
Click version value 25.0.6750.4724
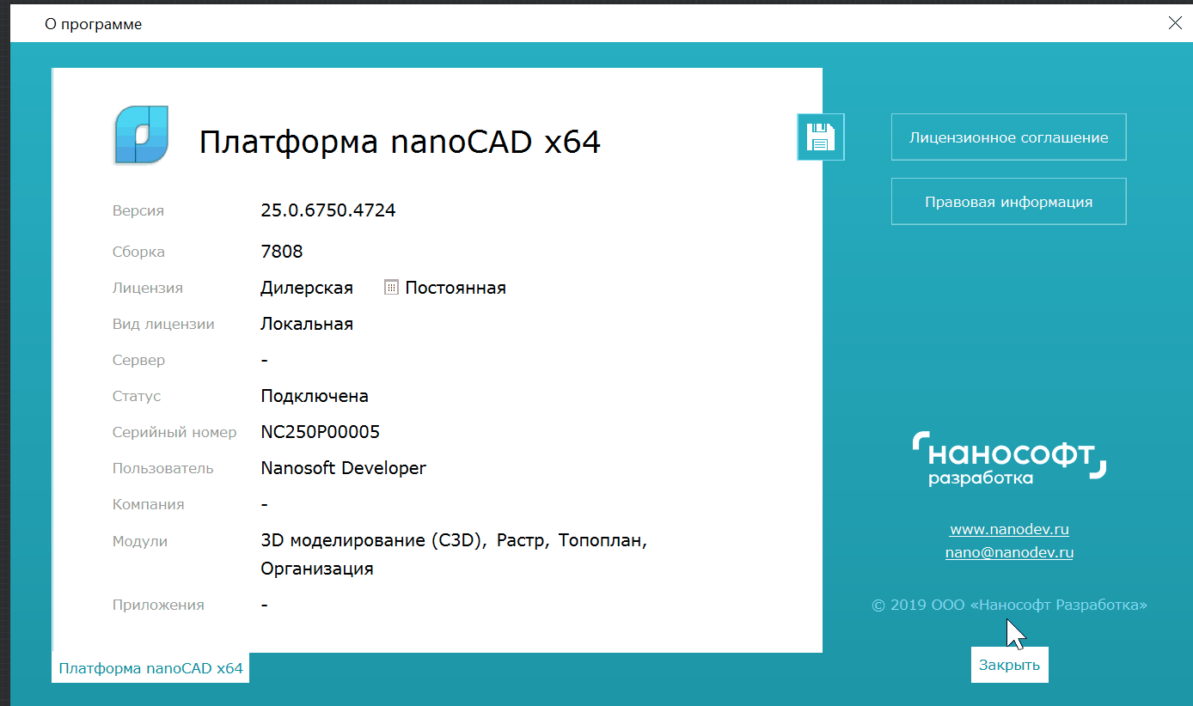click(x=328, y=210)
